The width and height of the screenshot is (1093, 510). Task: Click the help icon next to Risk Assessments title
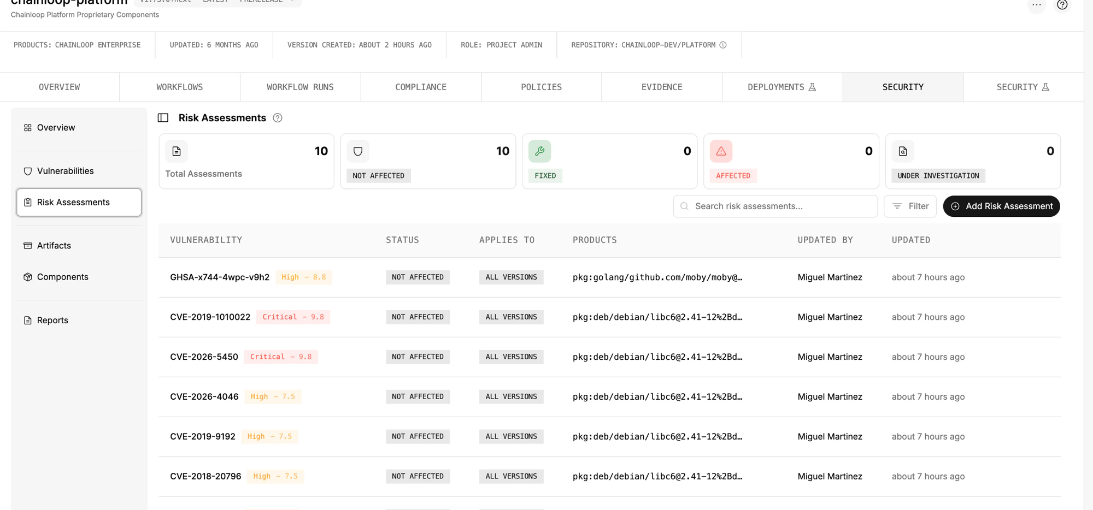point(278,118)
